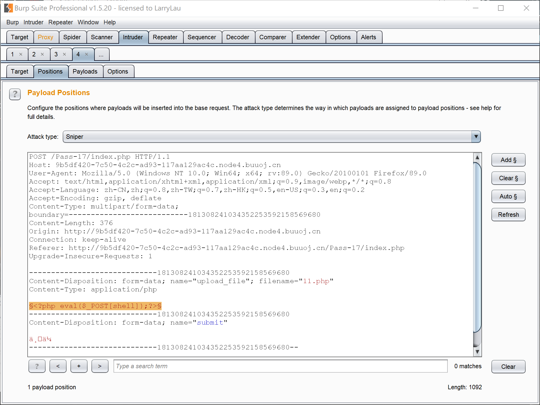Screen dimensions: 540x405
Task: Close Intruder attack tab 2
Action: click(x=42, y=54)
